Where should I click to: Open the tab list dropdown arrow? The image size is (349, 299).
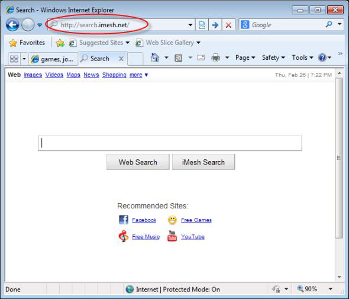[x=24, y=59]
